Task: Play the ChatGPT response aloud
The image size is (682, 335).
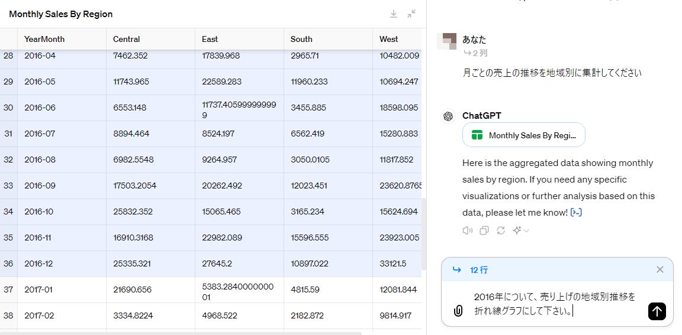Action: tap(468, 230)
